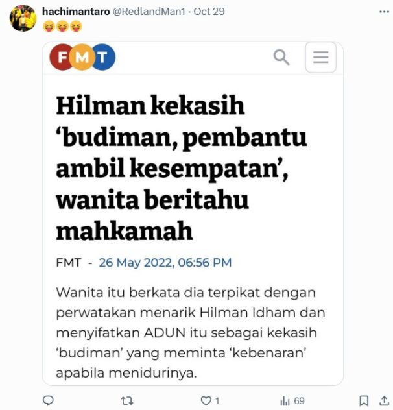View post analytics bar chart icon
The height and width of the screenshot is (410, 393).
click(285, 400)
